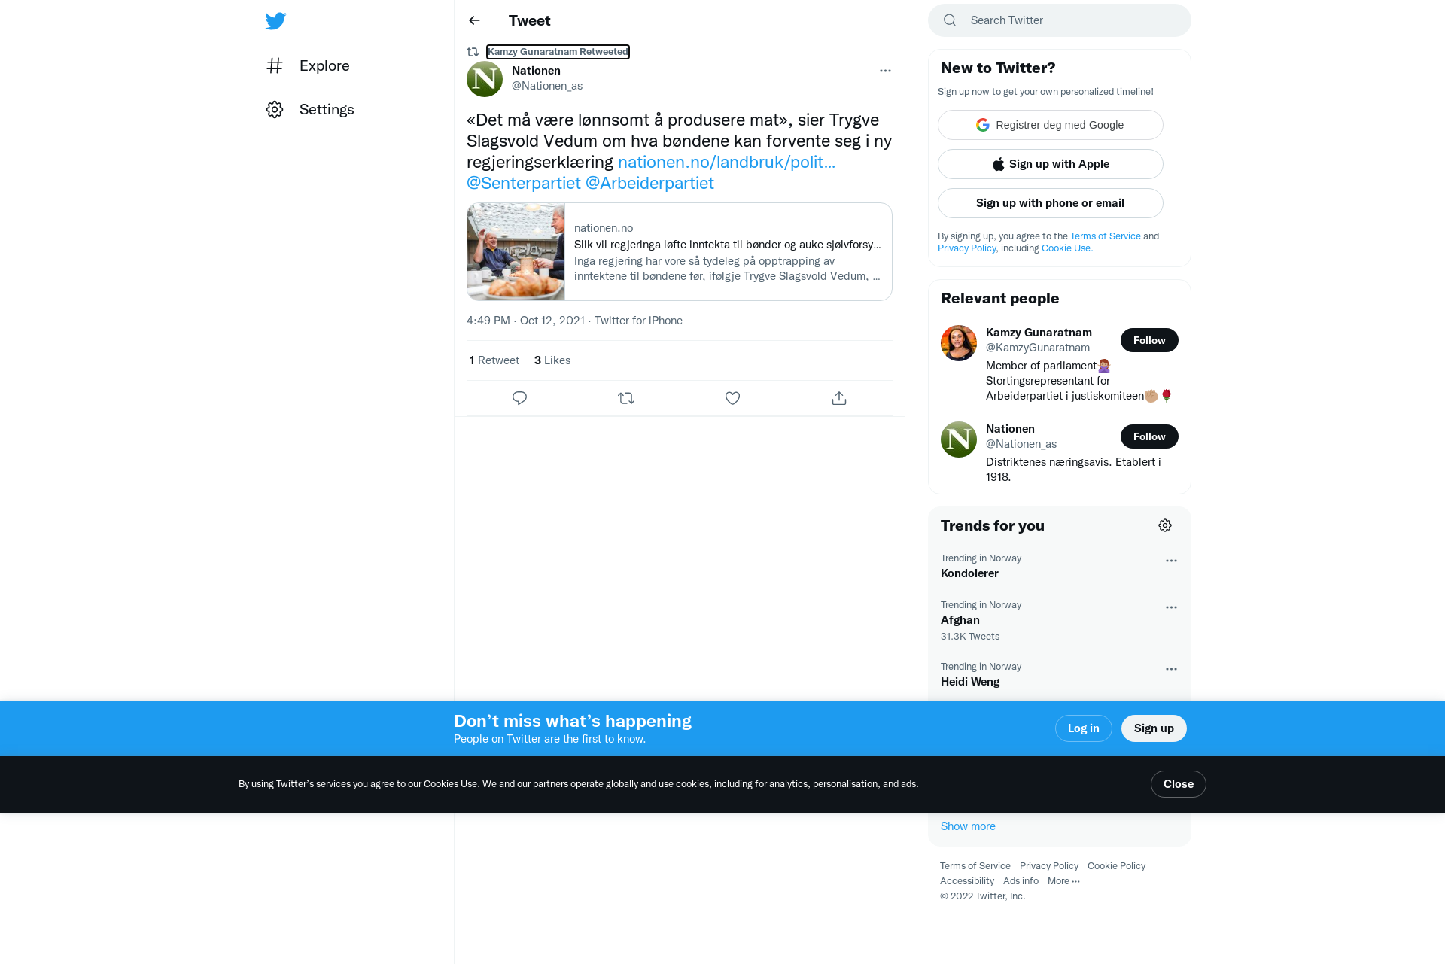1445x964 pixels.
Task: Open the @Senterpartiet mention link
Action: click(x=524, y=183)
